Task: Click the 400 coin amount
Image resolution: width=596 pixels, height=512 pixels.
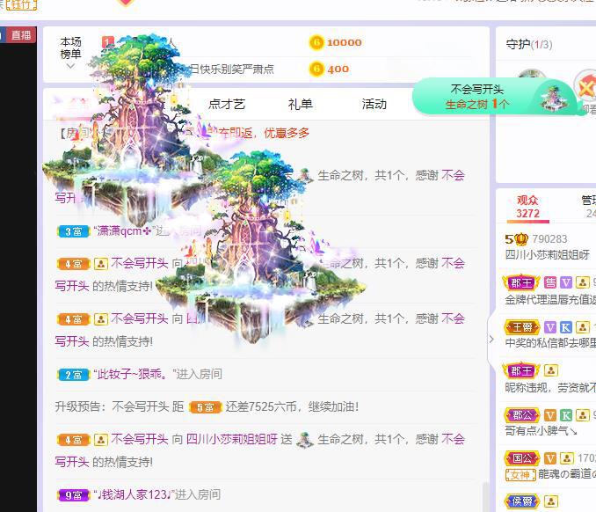Action: tap(338, 69)
